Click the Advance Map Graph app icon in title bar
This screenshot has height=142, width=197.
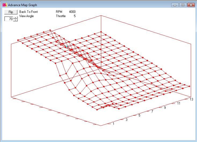click(x=5, y=5)
